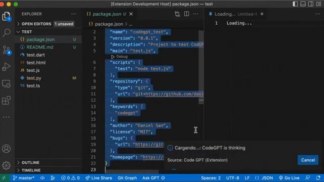Toggle secondary sidebar layout icon in title bar
The height and width of the screenshot is (182, 324).
[310, 4]
